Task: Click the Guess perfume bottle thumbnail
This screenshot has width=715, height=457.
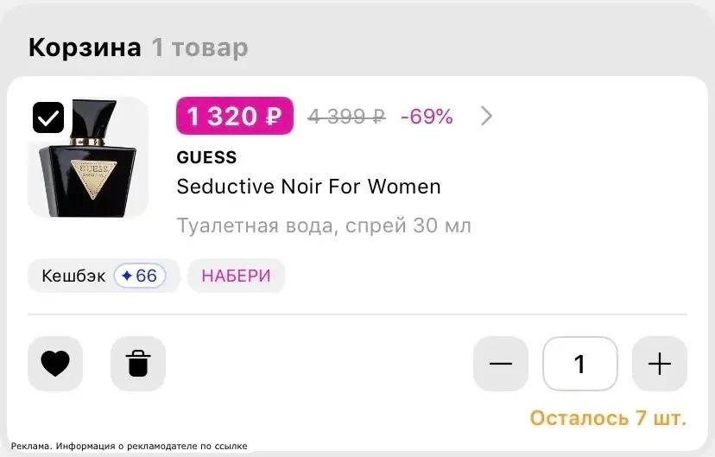Action: (x=88, y=157)
